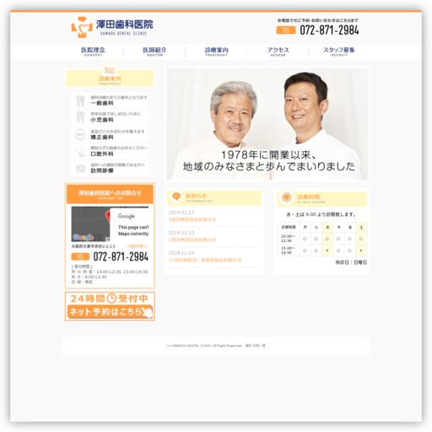Click the dental chair icon beside 口腔外科
The image size is (432, 432).
(80, 152)
